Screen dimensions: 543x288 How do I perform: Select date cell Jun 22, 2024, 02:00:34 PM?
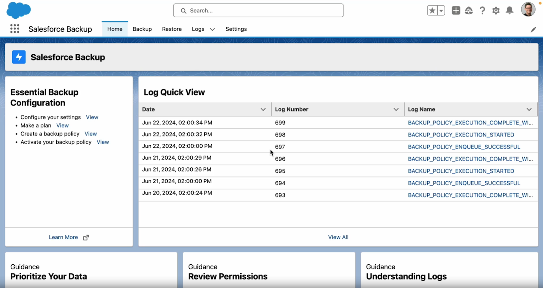pos(177,123)
